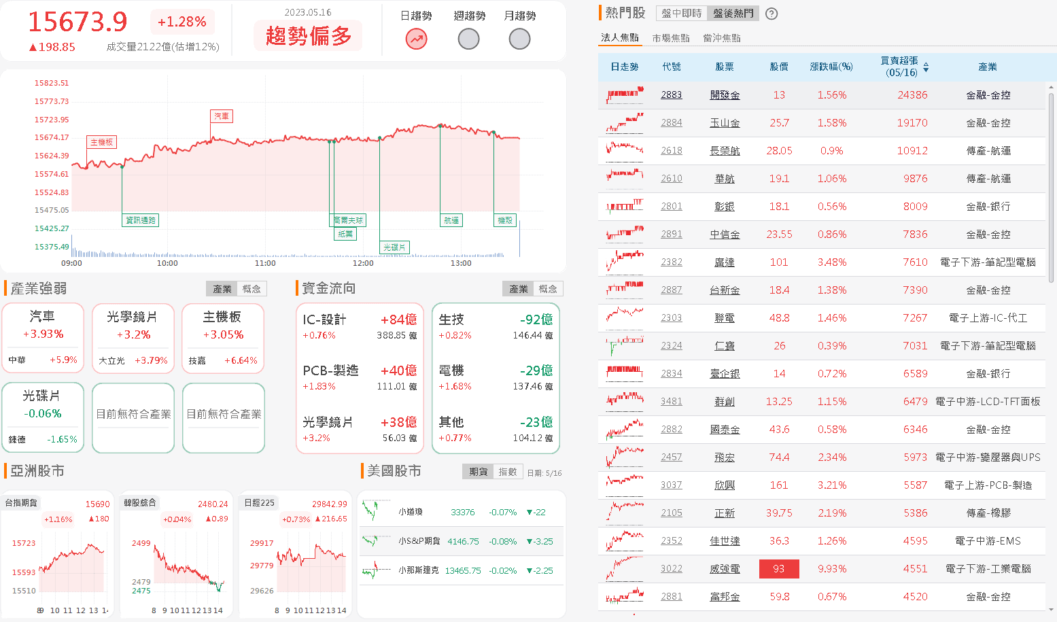Click the 玉山金 daily trend sparkline
The height and width of the screenshot is (622, 1057).
tap(625, 123)
